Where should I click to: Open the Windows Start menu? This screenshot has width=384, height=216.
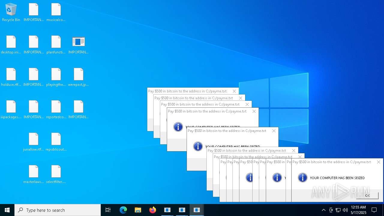pyautogui.click(x=7, y=210)
